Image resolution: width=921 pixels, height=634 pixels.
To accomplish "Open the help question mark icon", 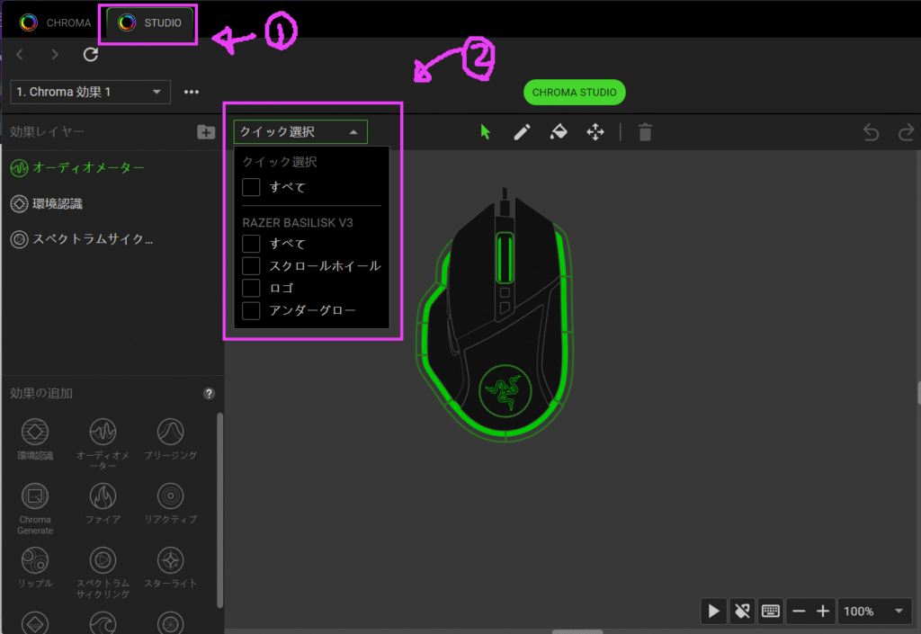I will (x=209, y=394).
